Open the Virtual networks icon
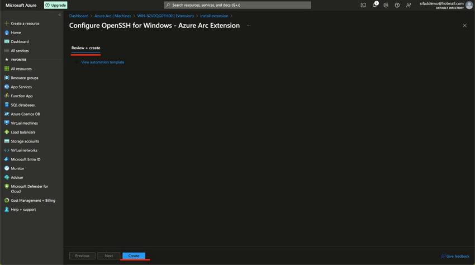Screen dimensions: 475x265 point(7,150)
